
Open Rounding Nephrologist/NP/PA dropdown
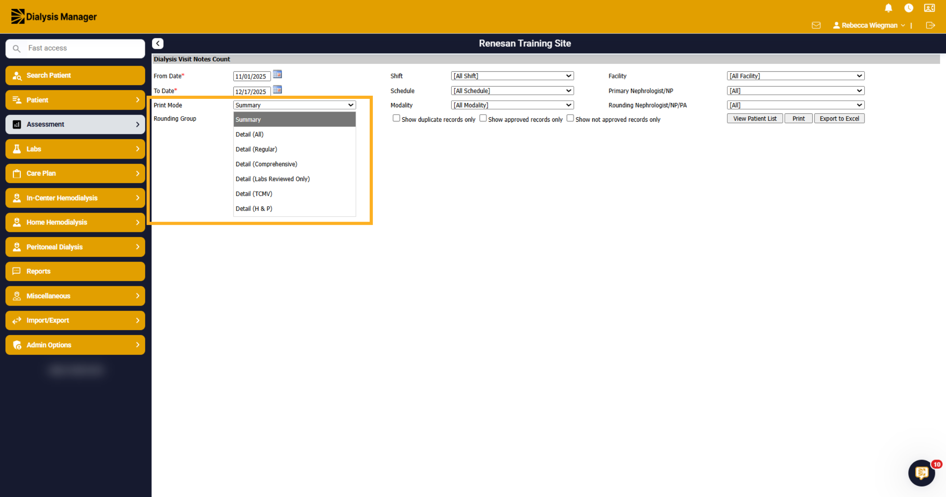pyautogui.click(x=796, y=105)
